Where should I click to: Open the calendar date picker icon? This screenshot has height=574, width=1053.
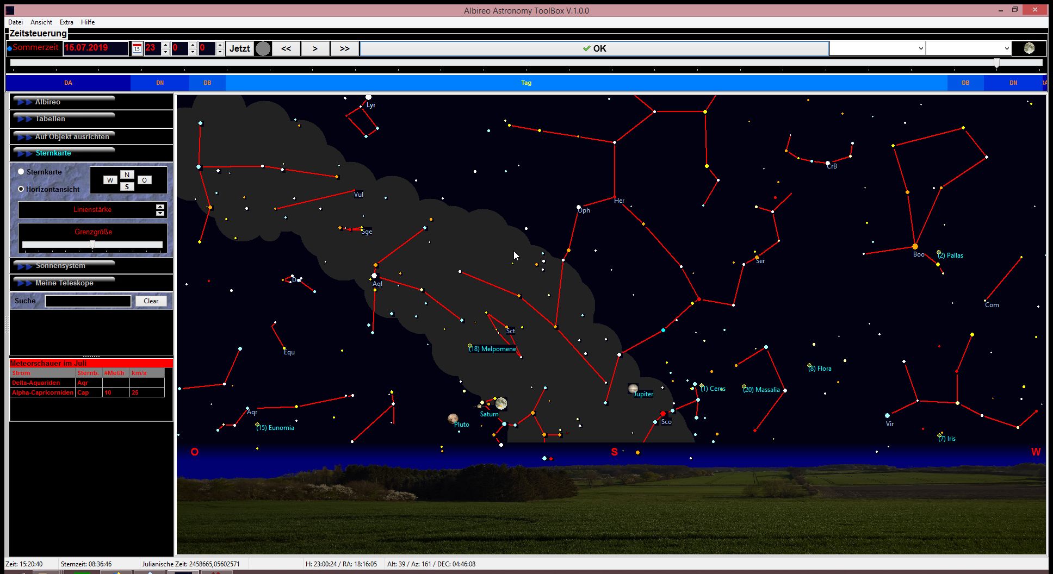point(137,48)
